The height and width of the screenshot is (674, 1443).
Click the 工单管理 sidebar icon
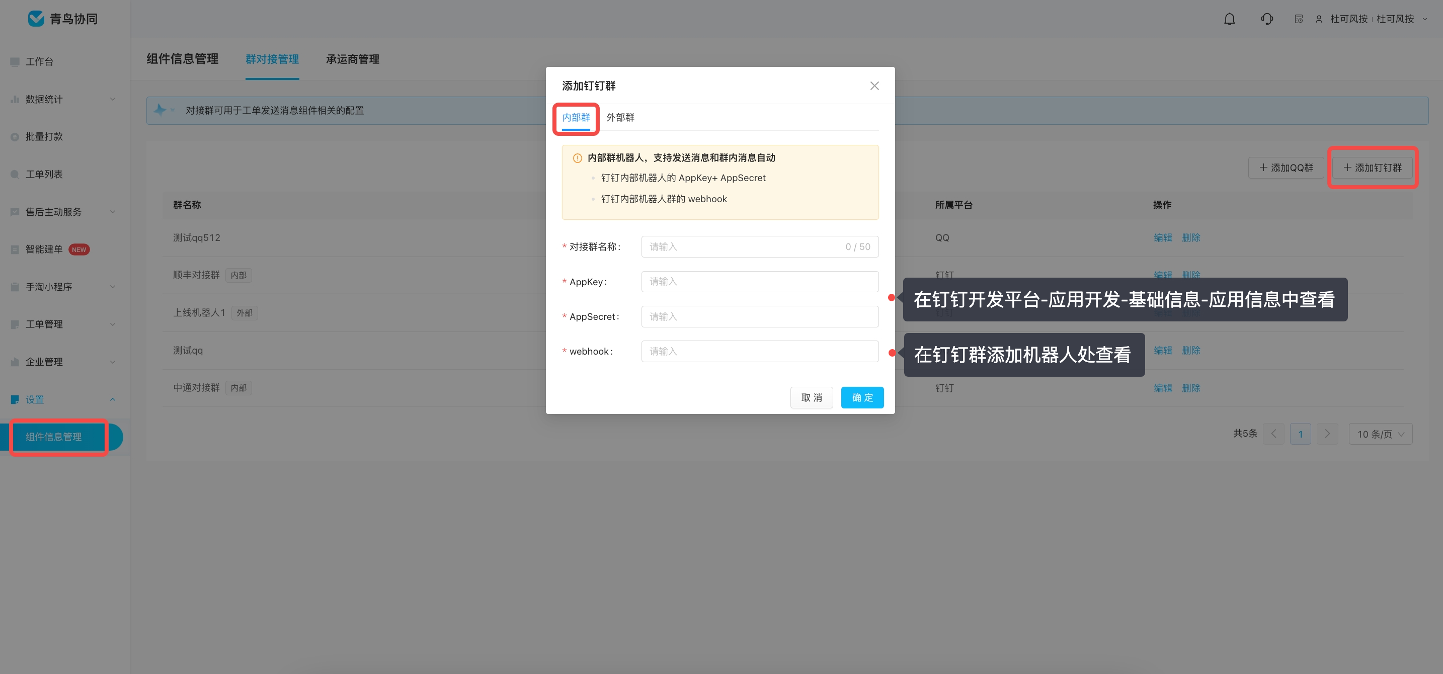[x=15, y=325]
